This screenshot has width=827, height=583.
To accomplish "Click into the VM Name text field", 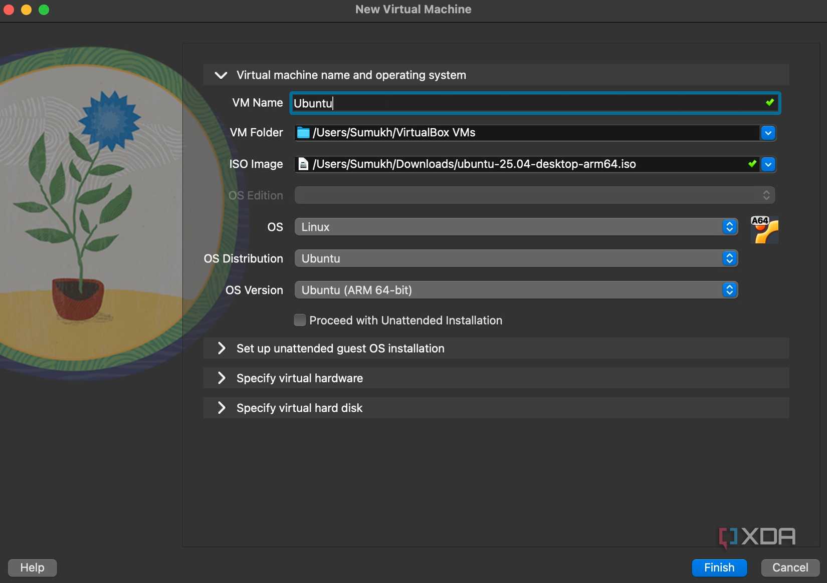I will point(535,103).
